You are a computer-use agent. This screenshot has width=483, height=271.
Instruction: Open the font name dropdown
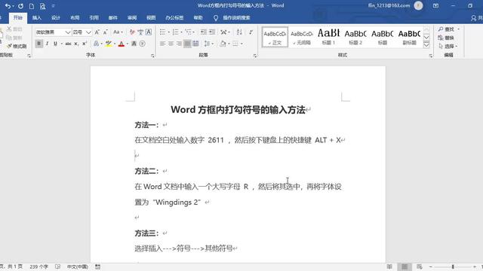(68, 32)
